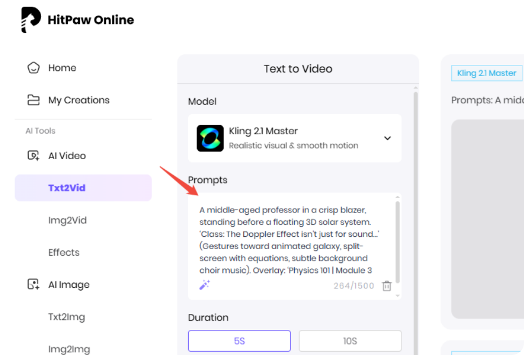Click the 264/1500 character counter
The height and width of the screenshot is (355, 524).
pos(354,286)
